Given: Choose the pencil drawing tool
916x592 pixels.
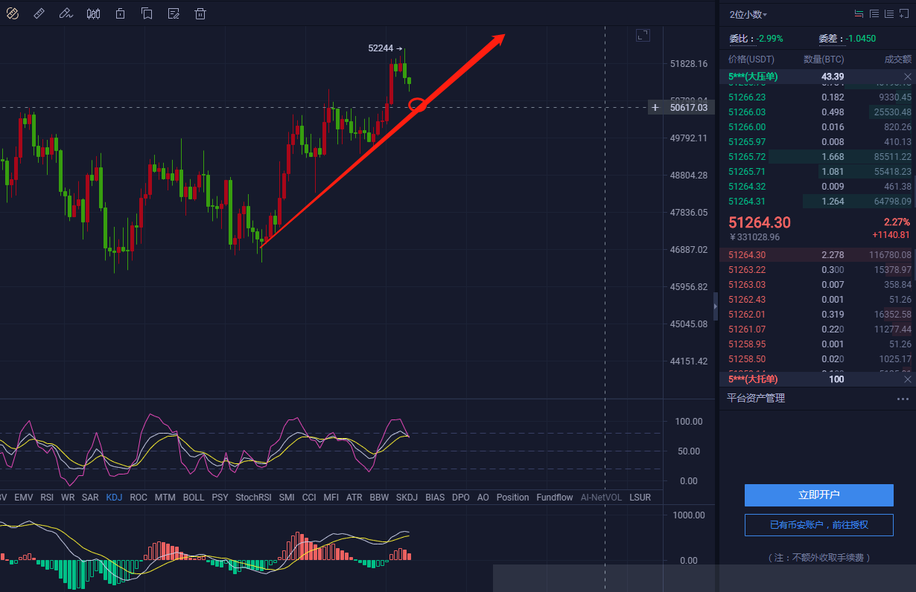Looking at the screenshot, I should click(x=66, y=13).
